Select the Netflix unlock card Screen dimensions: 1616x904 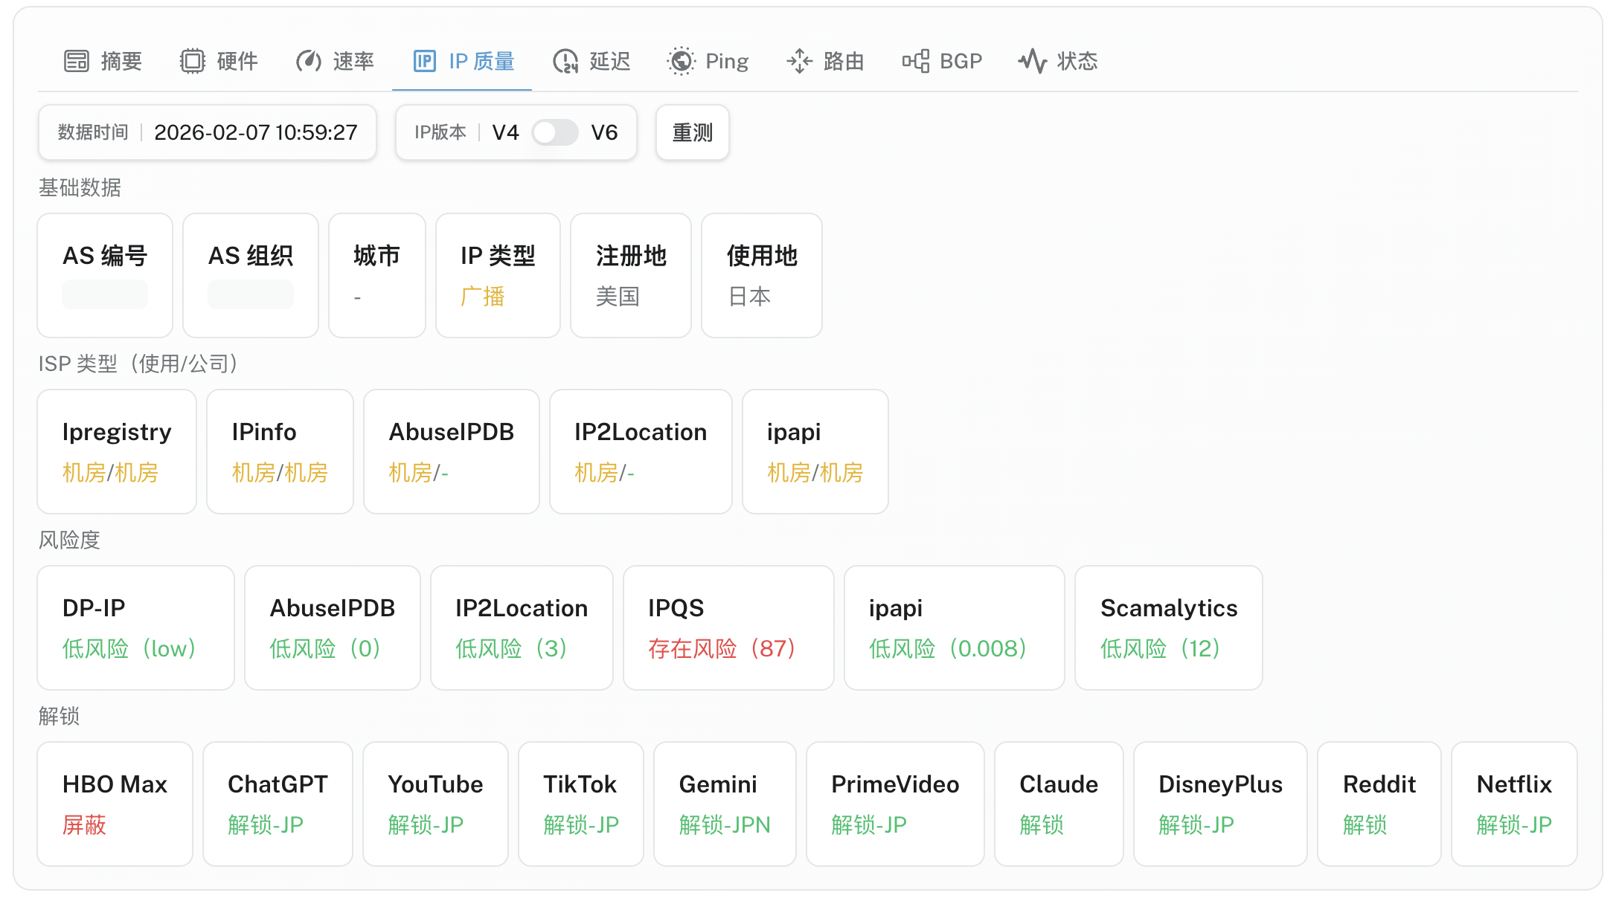click(x=1513, y=804)
